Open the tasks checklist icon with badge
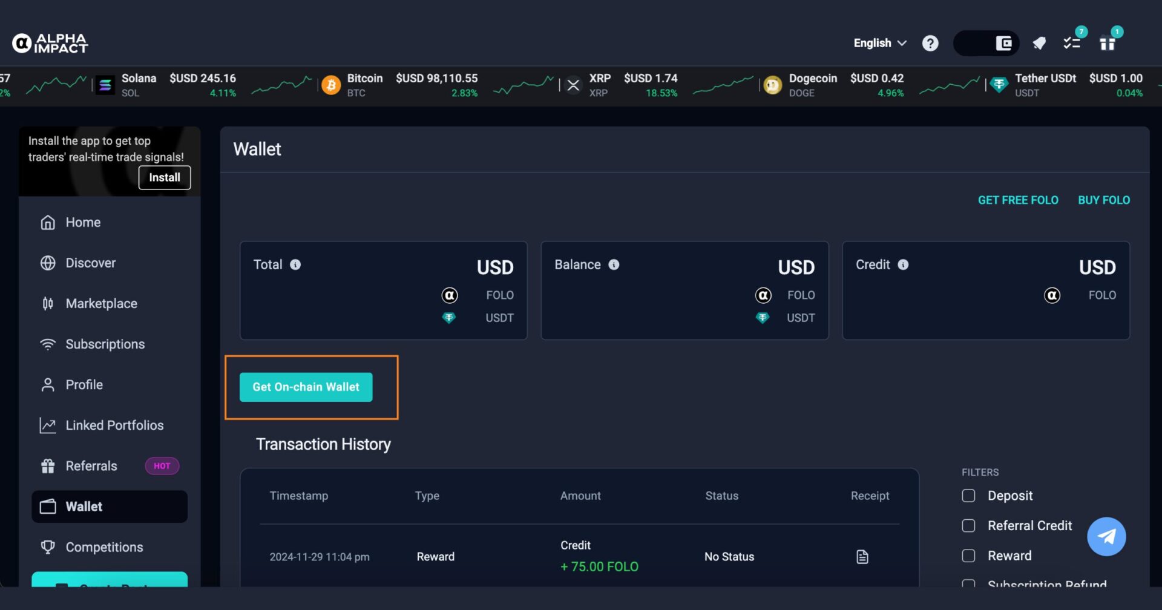Image resolution: width=1162 pixels, height=610 pixels. 1072,43
